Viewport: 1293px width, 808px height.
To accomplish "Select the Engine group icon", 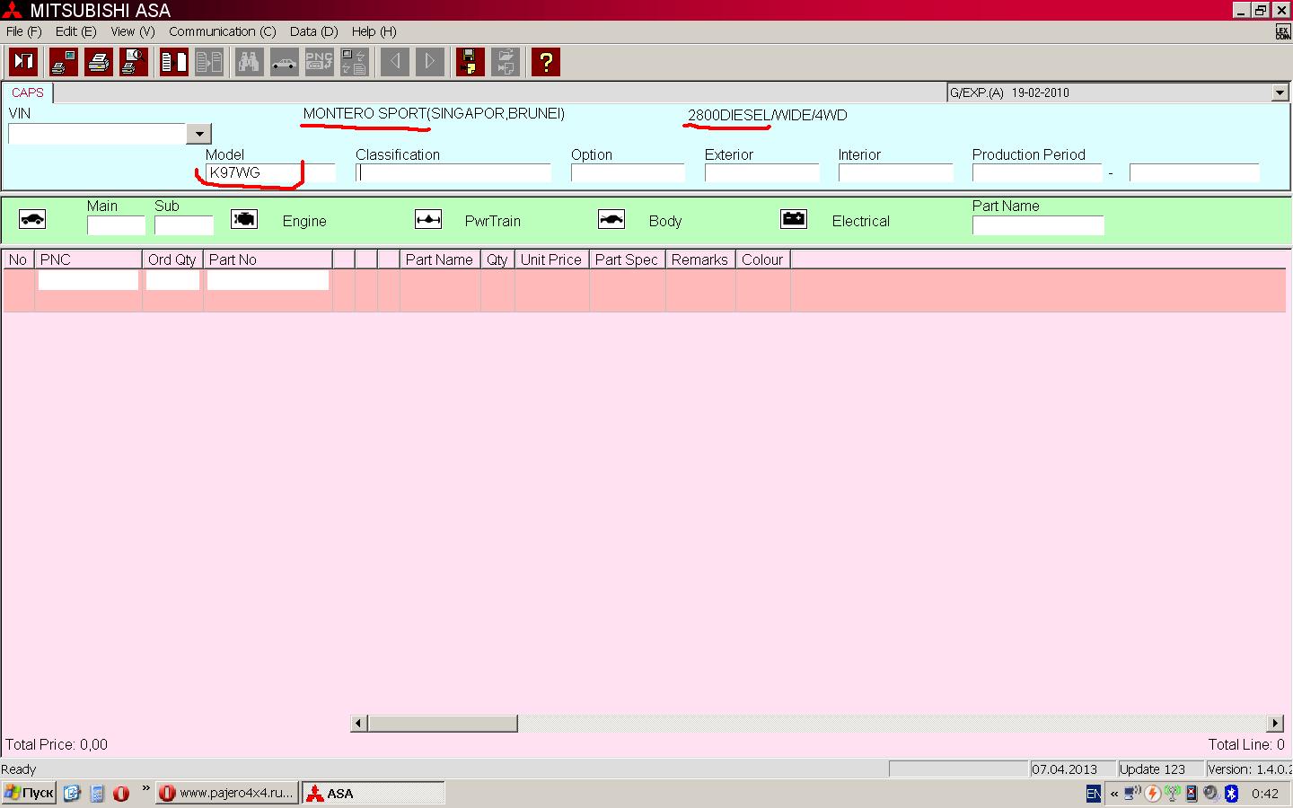I will [x=244, y=220].
